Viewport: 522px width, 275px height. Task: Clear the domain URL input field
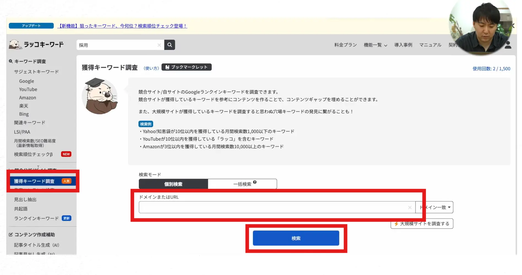tap(410, 207)
